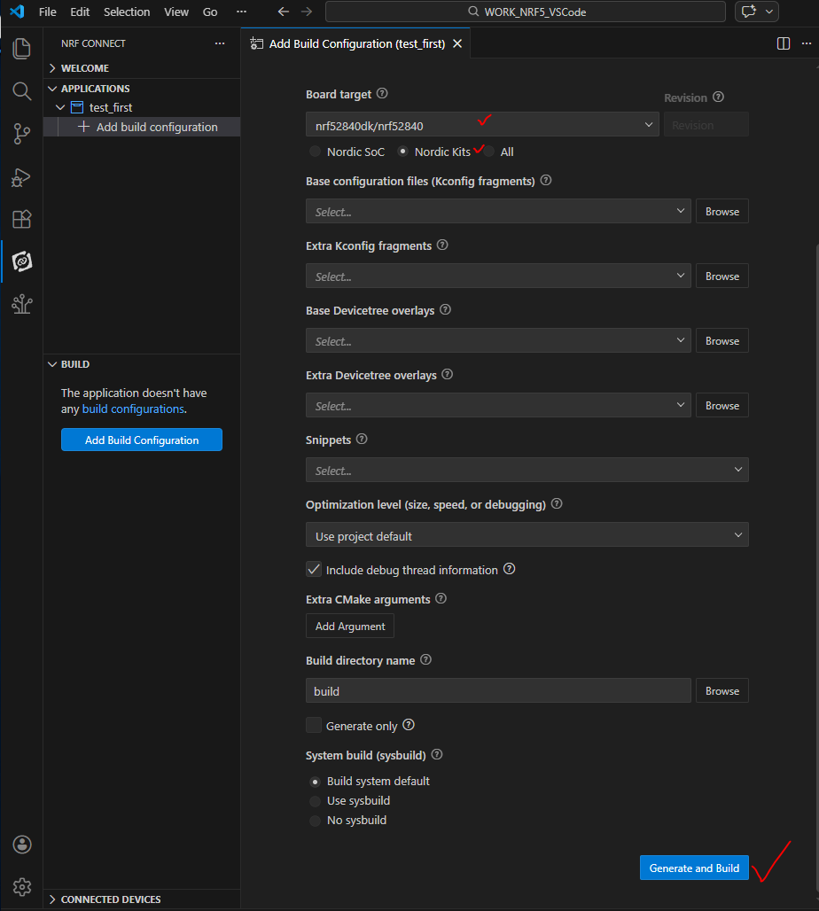Browse for Build directory name

(x=721, y=691)
